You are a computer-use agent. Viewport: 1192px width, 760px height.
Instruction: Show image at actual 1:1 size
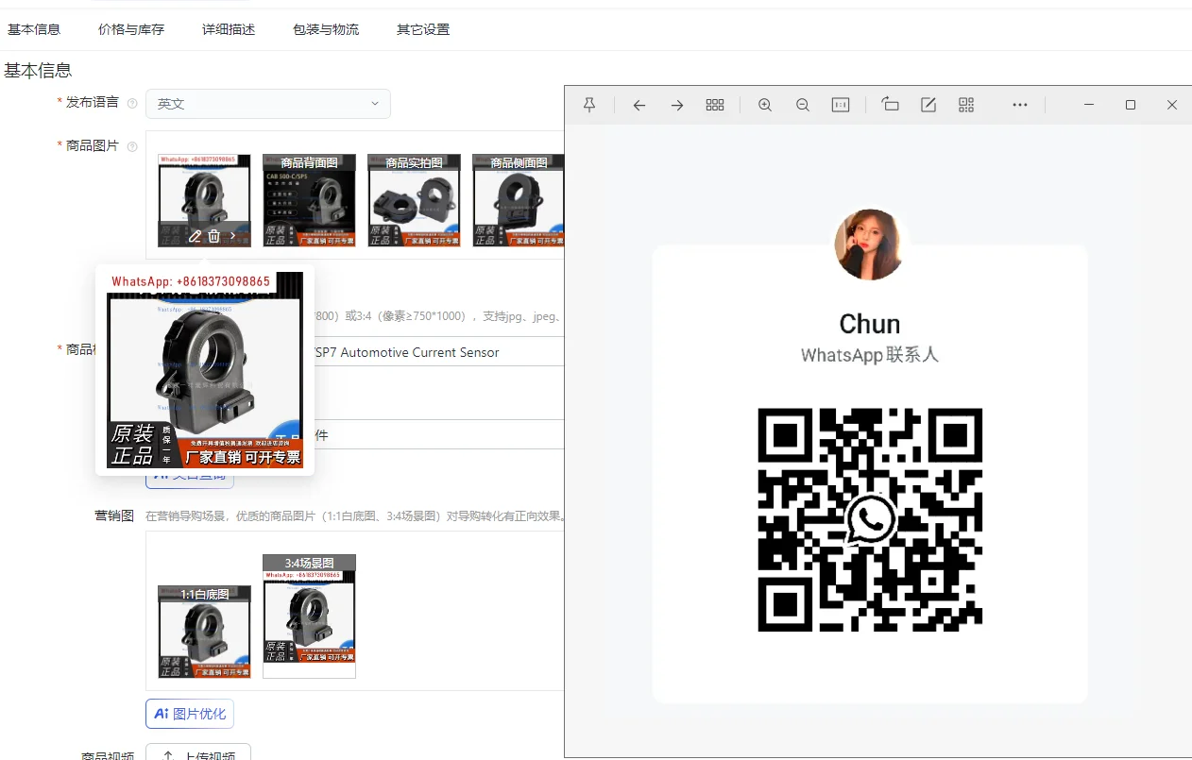[841, 105]
